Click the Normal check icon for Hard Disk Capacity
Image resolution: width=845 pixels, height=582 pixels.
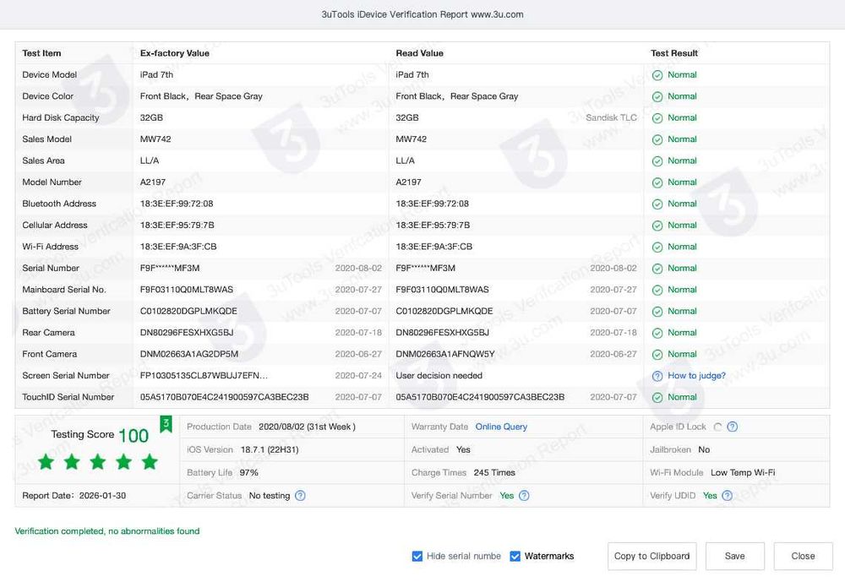pyautogui.click(x=657, y=118)
